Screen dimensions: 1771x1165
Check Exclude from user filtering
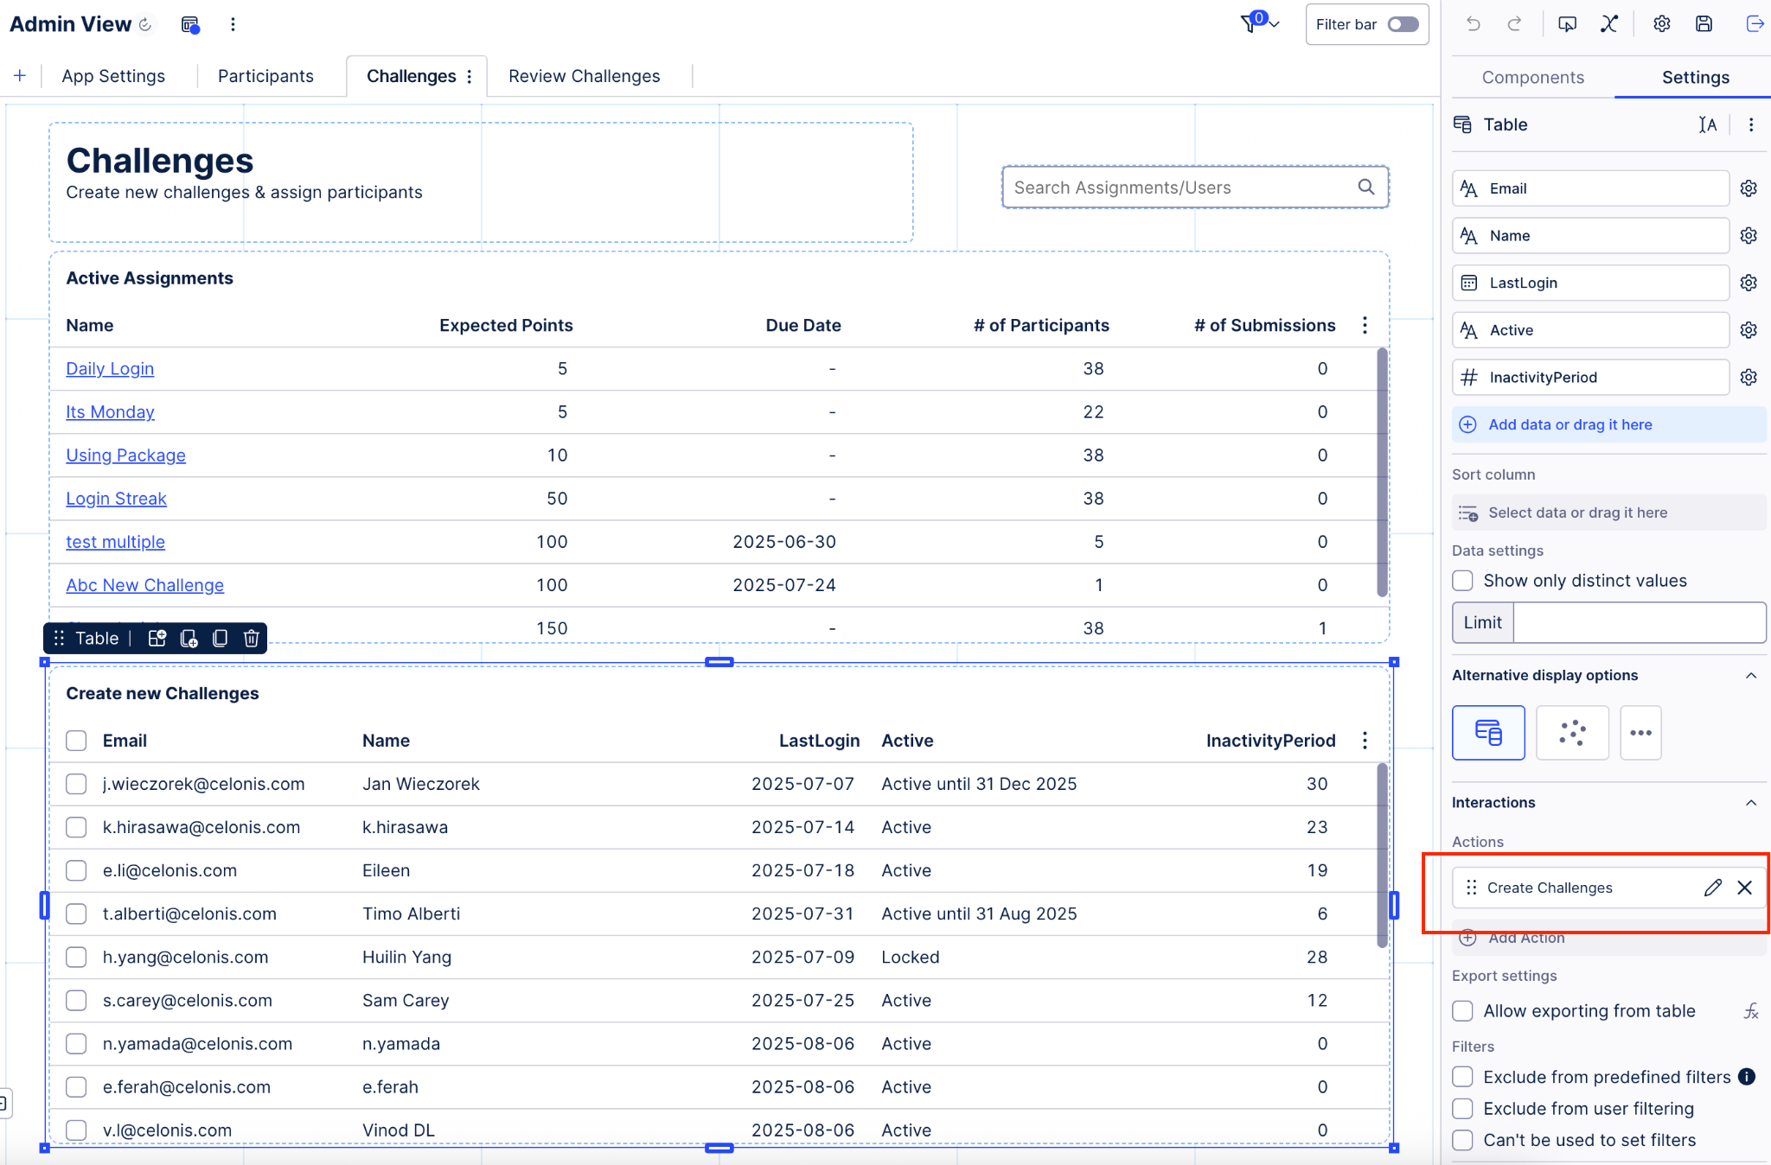pos(1462,1109)
